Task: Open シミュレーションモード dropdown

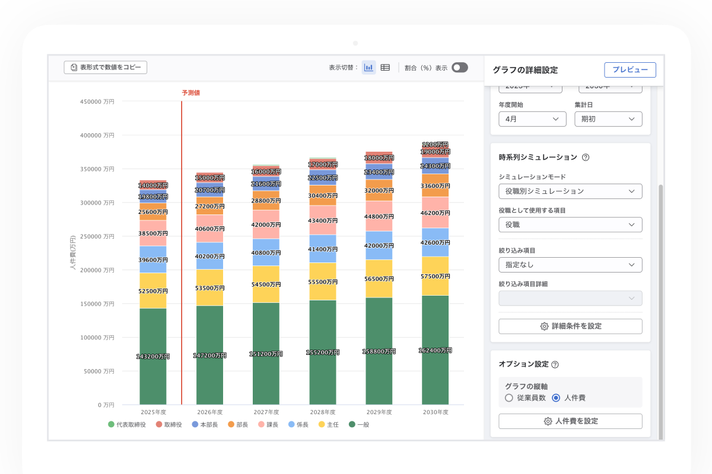Action: (570, 191)
